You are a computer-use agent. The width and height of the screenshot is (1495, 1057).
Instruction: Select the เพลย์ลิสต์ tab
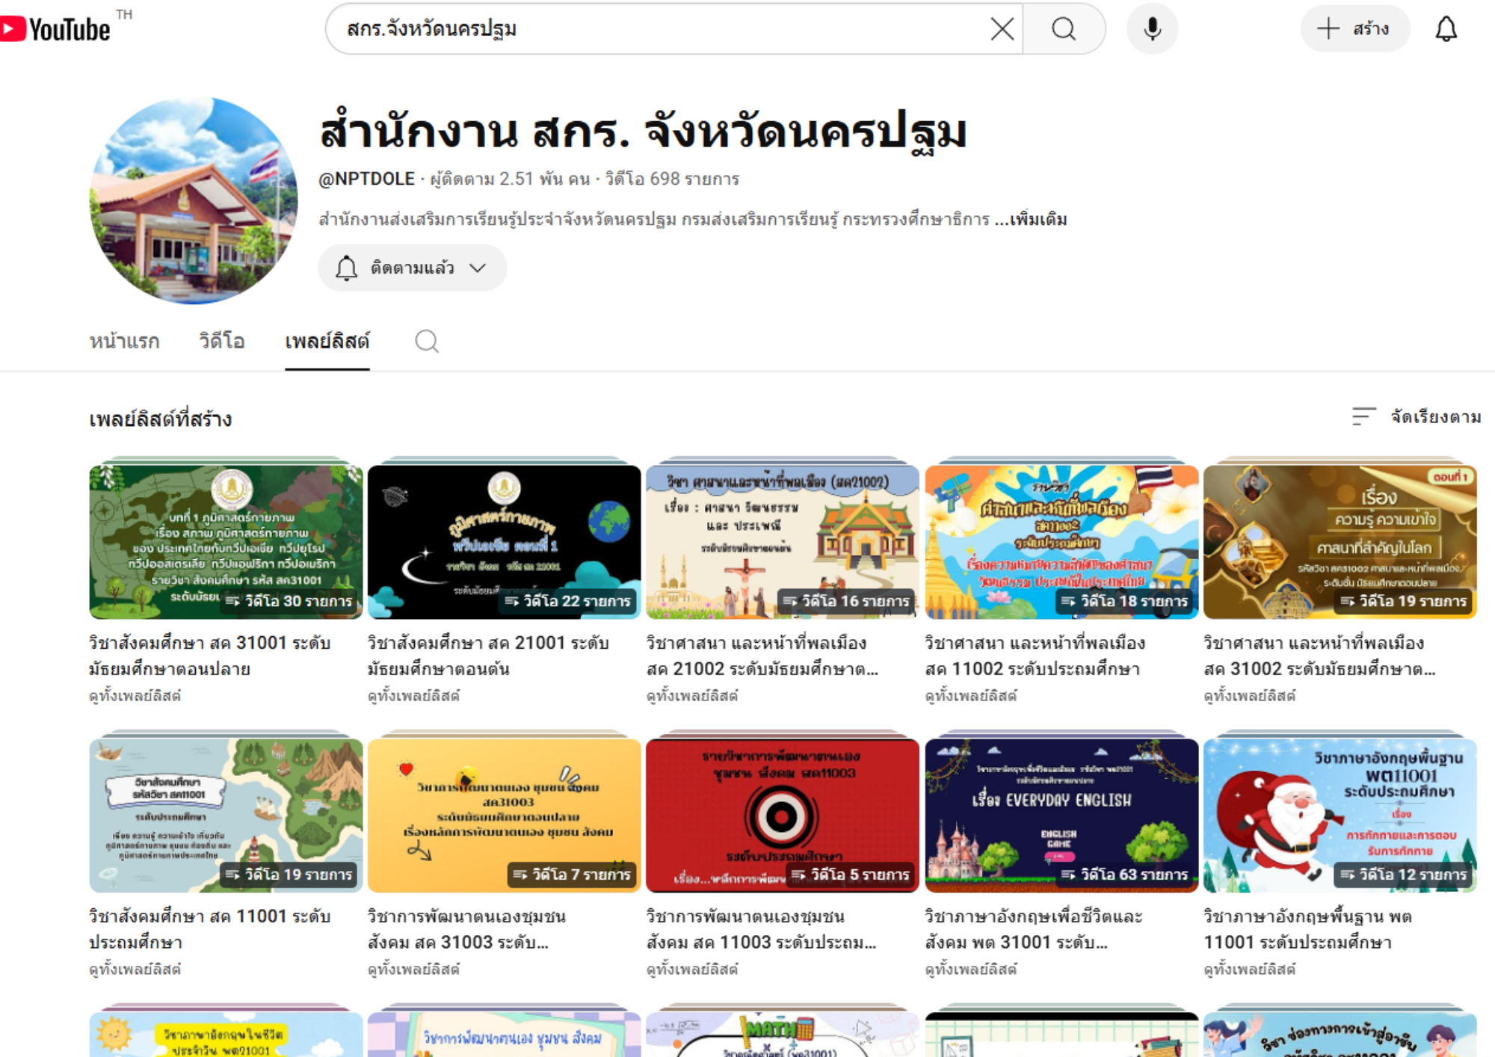click(327, 342)
